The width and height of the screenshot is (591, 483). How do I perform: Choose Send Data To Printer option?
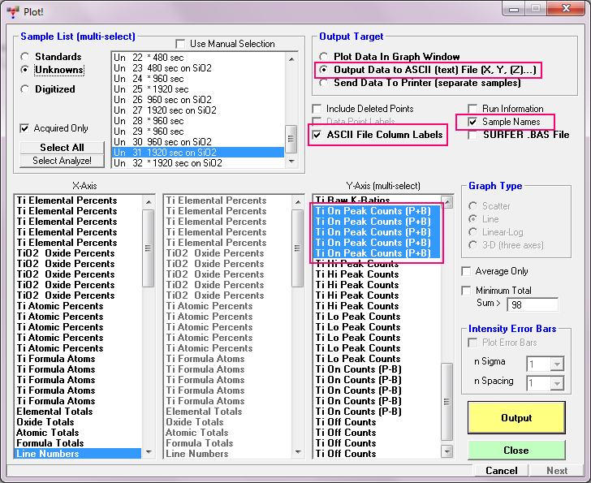click(x=324, y=84)
